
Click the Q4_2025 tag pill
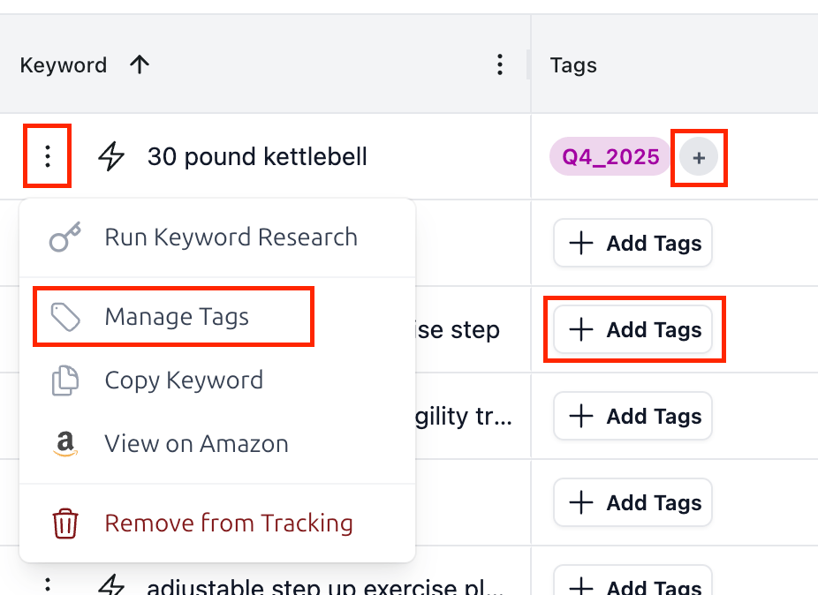click(610, 156)
